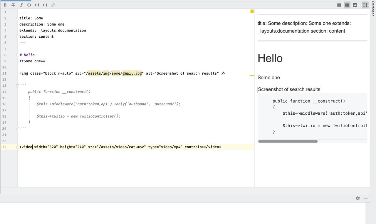The height and width of the screenshot is (224, 376).
Task: Click the $this->middleware line in the editor
Action: pos(109,104)
